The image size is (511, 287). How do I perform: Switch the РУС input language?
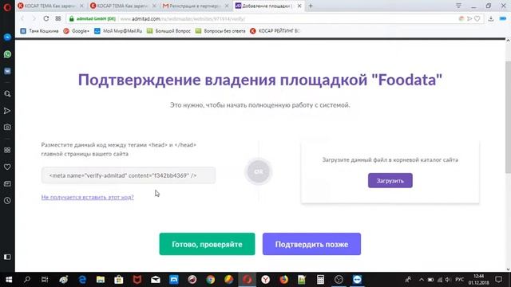460,280
